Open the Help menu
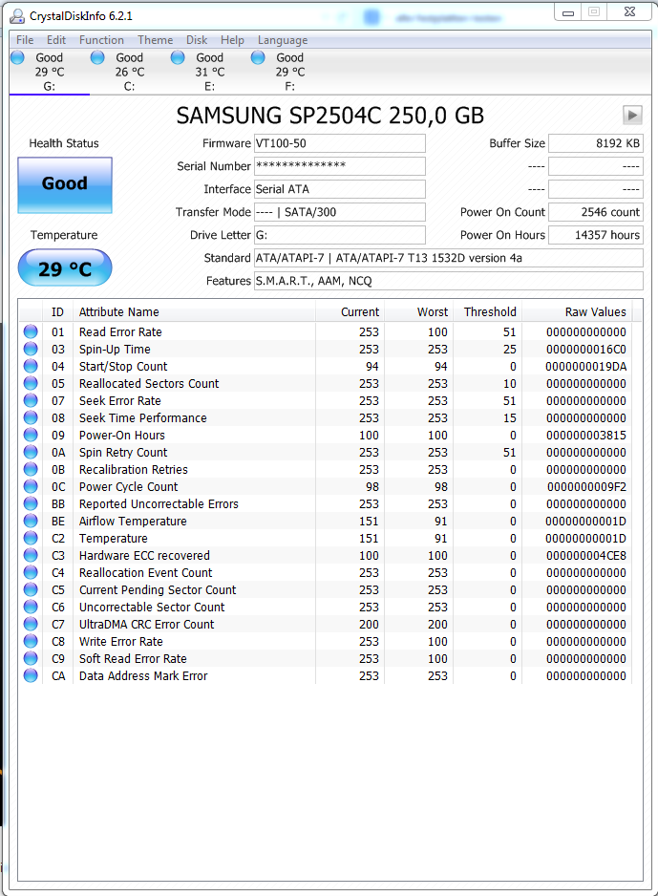 point(232,40)
